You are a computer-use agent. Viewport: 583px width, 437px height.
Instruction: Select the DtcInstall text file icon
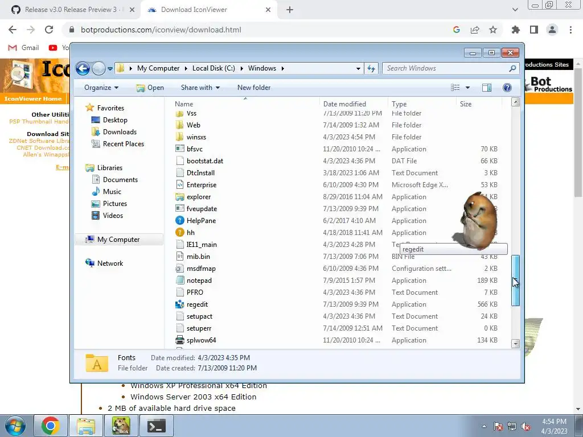tap(179, 173)
